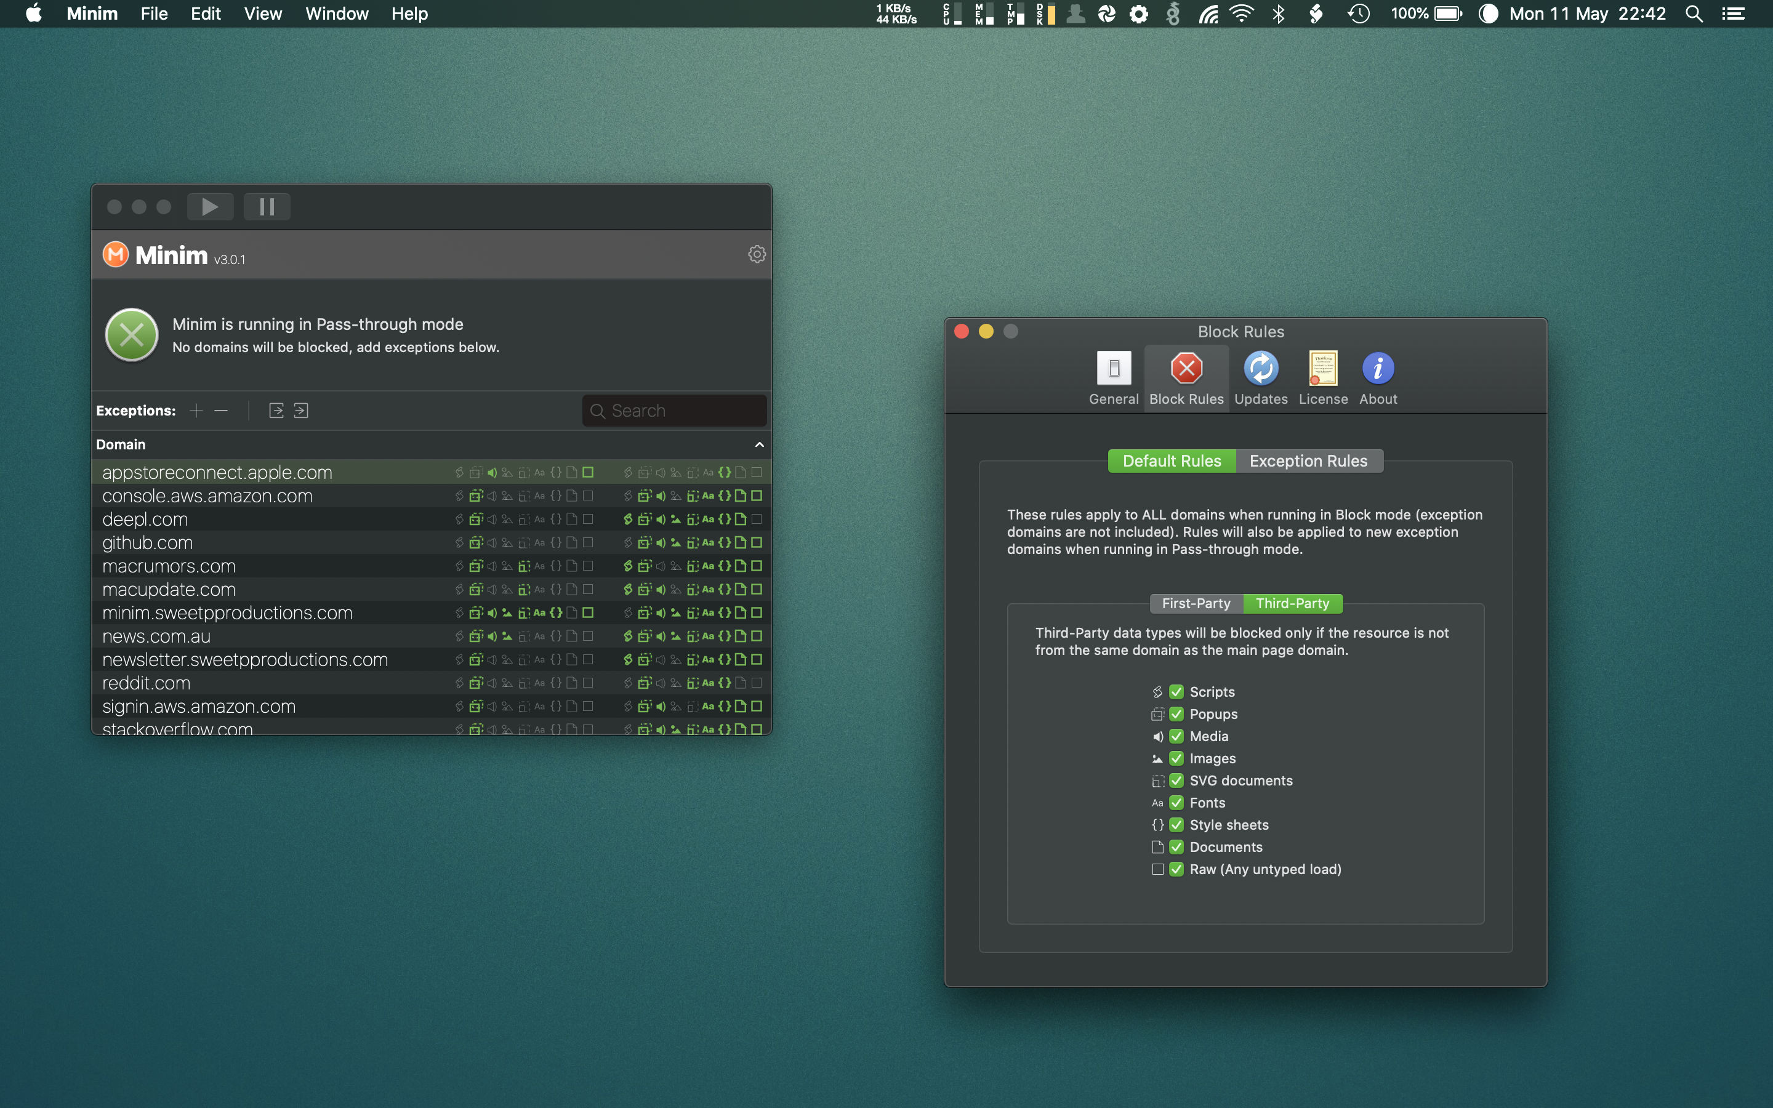Open the Edit menu
This screenshot has height=1108, width=1773.
pos(205,13)
